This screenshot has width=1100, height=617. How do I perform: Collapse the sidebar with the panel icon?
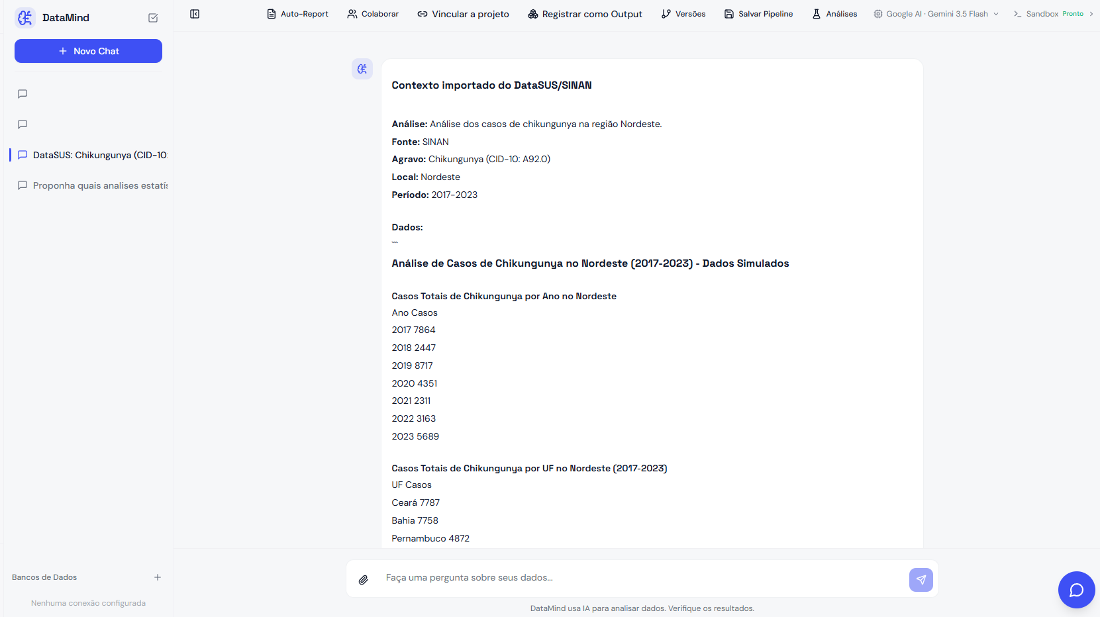coord(195,14)
